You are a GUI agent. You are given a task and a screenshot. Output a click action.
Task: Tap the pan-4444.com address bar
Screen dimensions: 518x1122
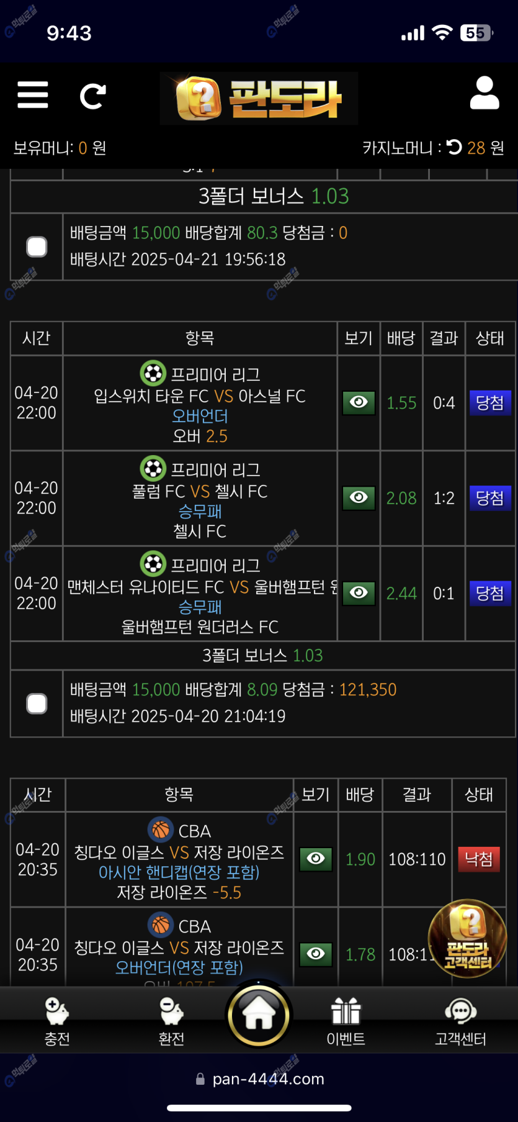point(267,1079)
